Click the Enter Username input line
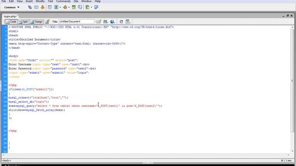296x166 pixels. point(49,65)
